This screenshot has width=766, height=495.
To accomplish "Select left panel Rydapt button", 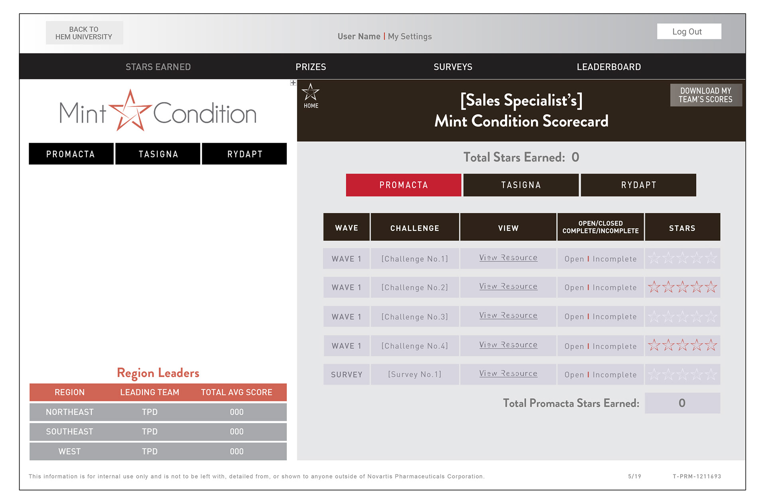I will (x=244, y=154).
